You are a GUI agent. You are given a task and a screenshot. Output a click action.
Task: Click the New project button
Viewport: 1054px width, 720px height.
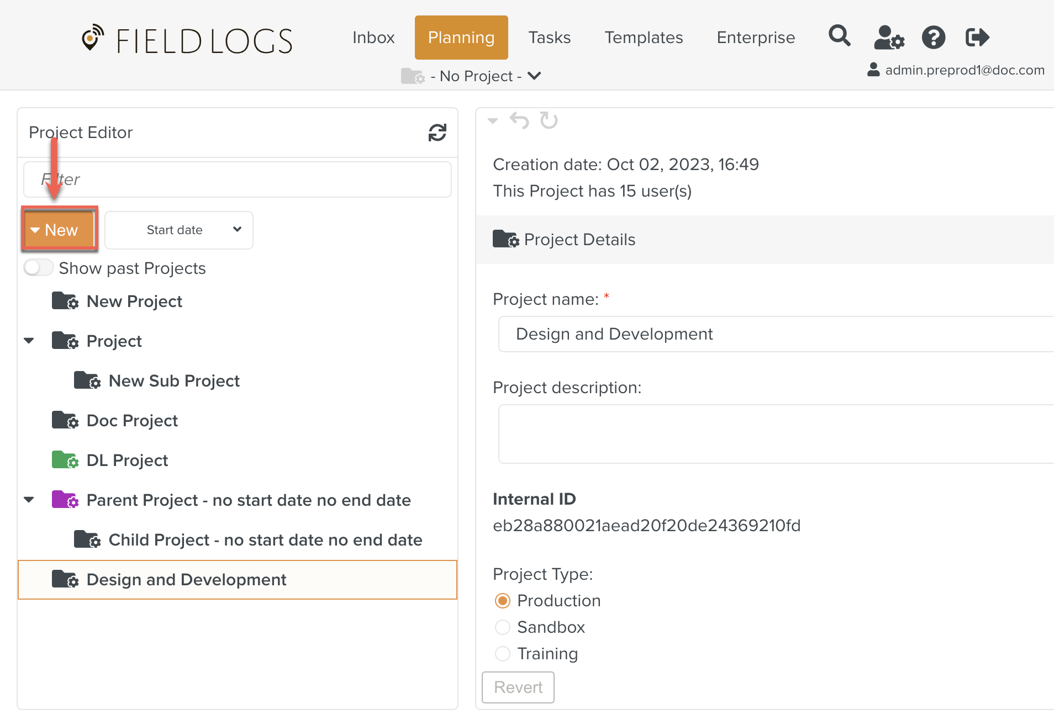click(x=60, y=230)
